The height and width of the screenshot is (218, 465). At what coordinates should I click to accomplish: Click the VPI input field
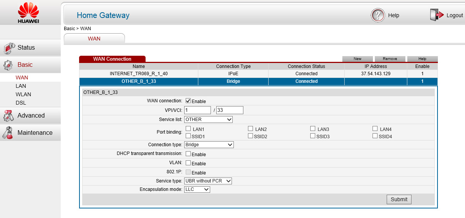pos(198,110)
